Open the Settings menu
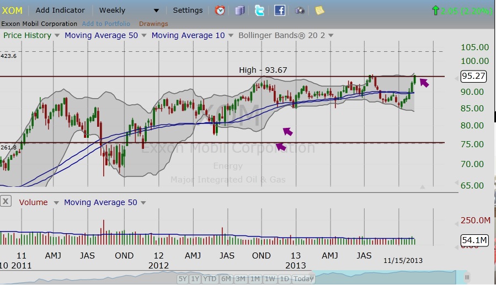 click(188, 10)
